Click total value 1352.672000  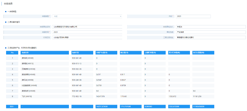coord(179,106)
